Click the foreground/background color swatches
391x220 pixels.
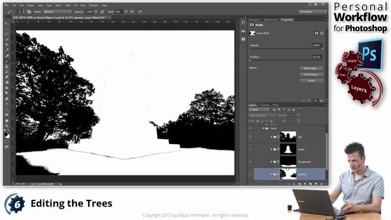pos(7,135)
